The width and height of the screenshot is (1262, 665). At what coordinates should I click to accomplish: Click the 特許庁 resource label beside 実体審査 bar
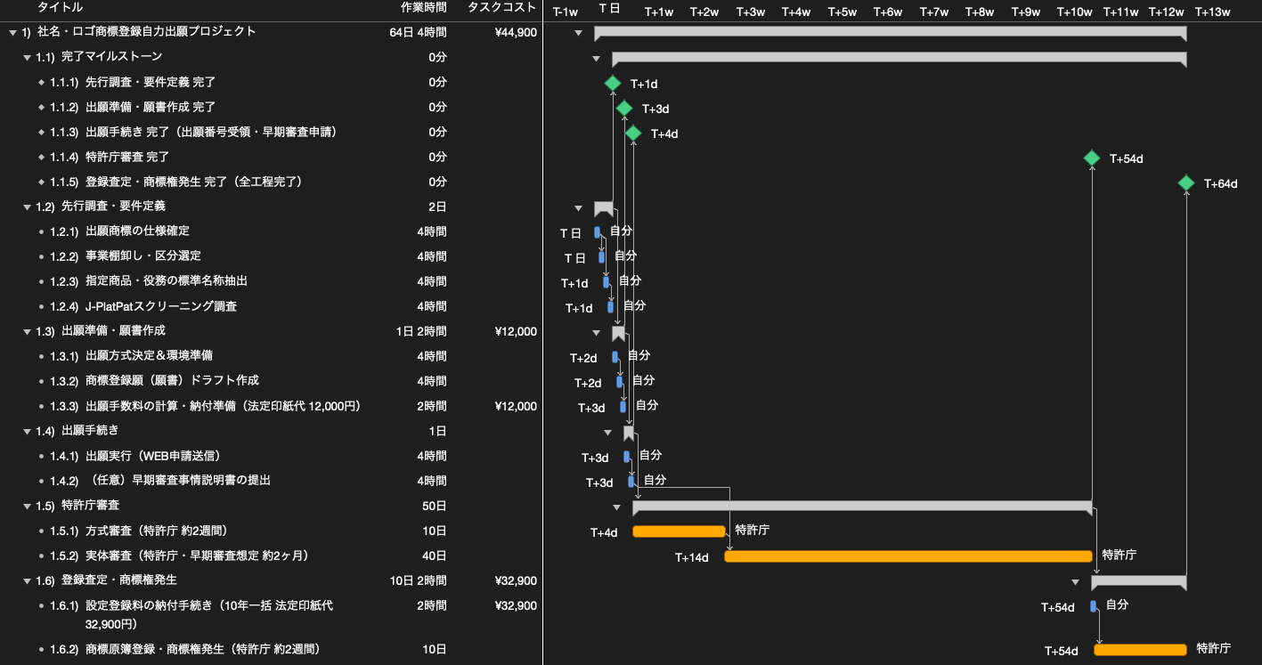click(1120, 555)
